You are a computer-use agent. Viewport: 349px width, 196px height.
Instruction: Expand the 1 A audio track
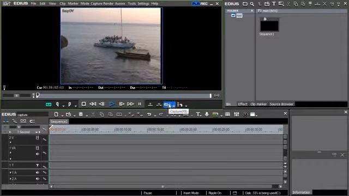tap(10, 173)
